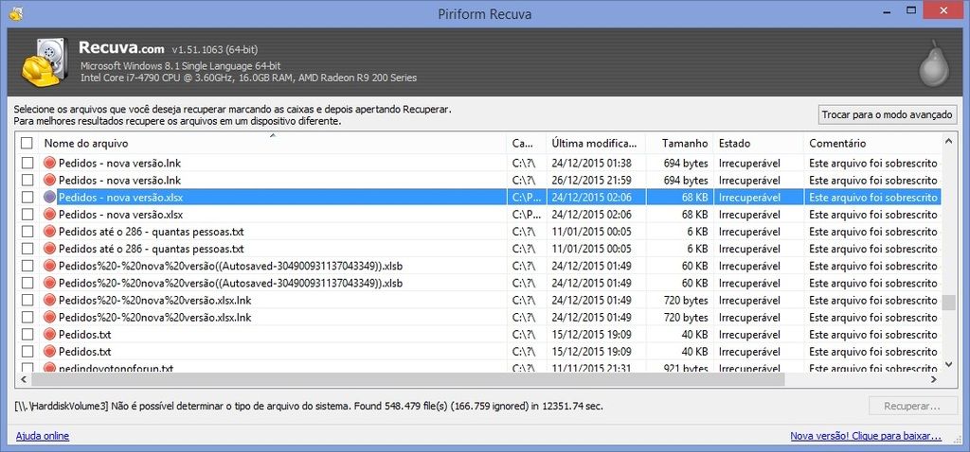This screenshot has height=452, width=970.
Task: Select the pedindovotonoforun.txt file row
Action: pos(478,368)
